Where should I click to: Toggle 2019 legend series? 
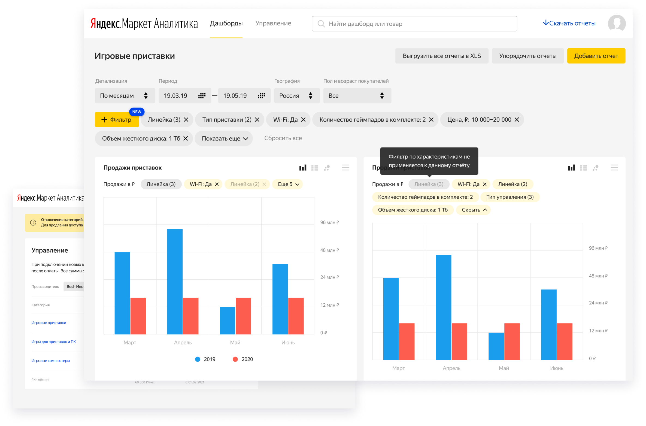click(x=205, y=359)
